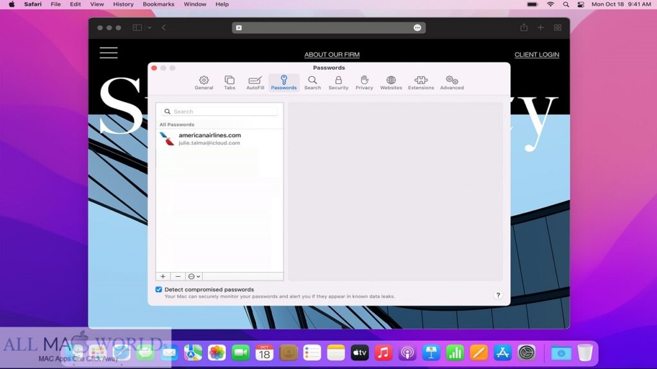Open the View menu

tap(97, 4)
